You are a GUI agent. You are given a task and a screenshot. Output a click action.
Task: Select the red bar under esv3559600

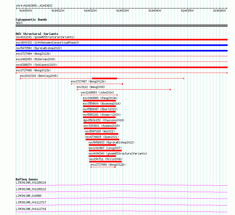[x=99, y=106]
